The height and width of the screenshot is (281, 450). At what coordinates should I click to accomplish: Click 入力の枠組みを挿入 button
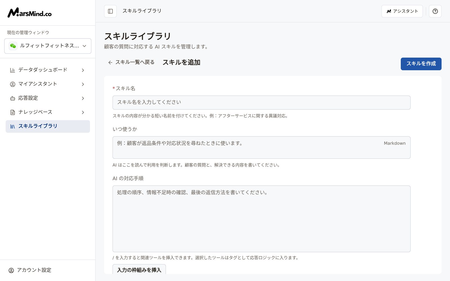pos(139,269)
